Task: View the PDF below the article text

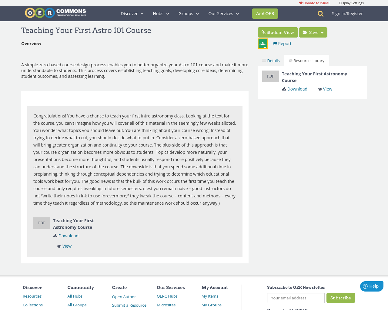Action: pos(64,246)
